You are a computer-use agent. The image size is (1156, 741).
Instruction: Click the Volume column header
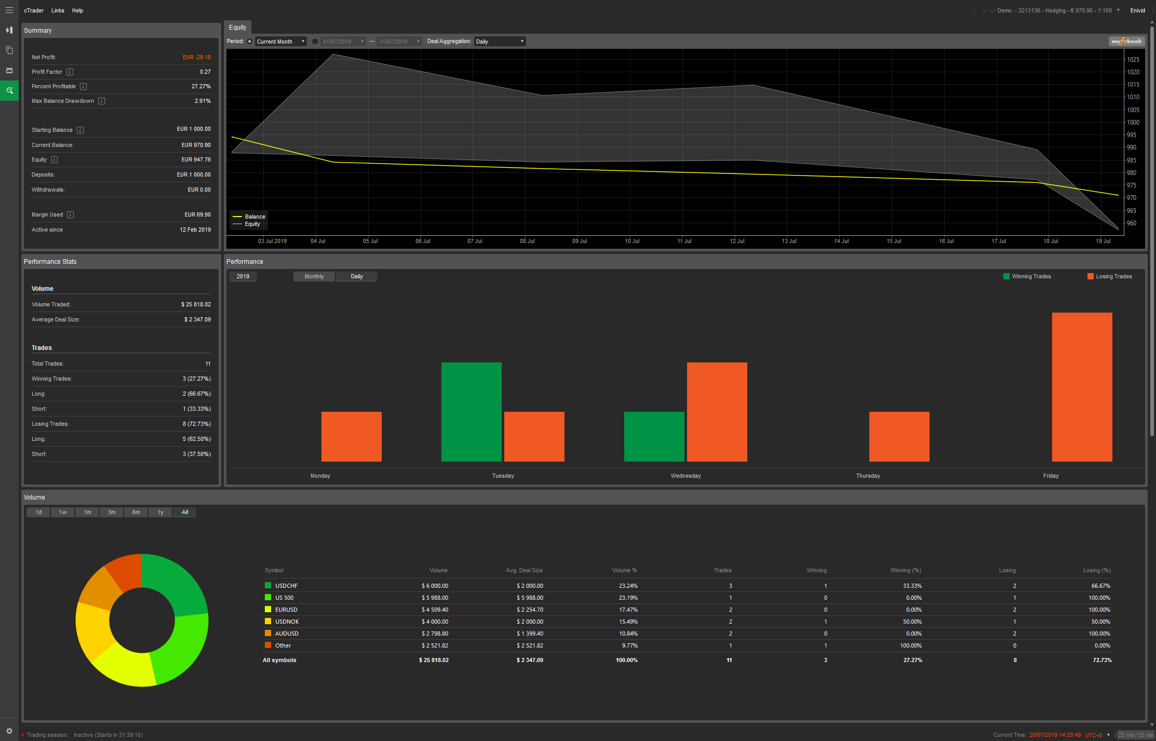438,570
